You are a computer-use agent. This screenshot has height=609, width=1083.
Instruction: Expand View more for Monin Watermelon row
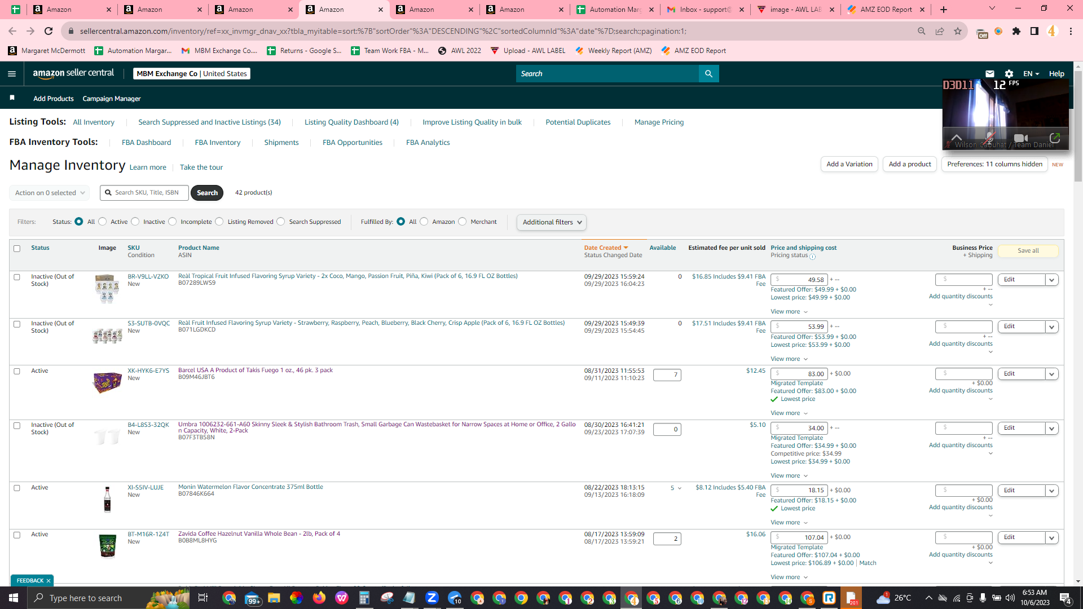tap(789, 523)
